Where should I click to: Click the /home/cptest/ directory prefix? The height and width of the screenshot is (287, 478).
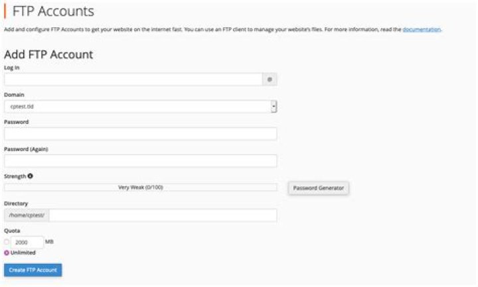click(27, 215)
